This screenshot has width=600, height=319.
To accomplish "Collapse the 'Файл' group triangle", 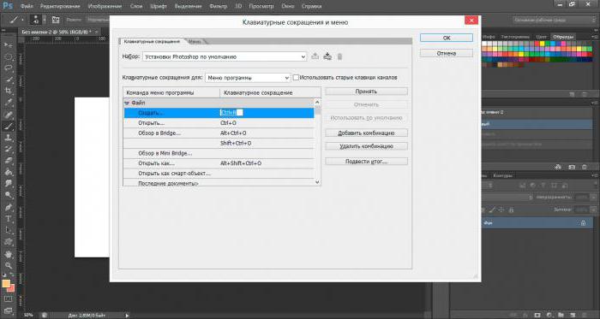I will click(127, 103).
